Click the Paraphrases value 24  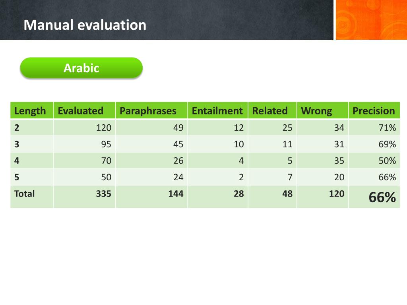(178, 177)
